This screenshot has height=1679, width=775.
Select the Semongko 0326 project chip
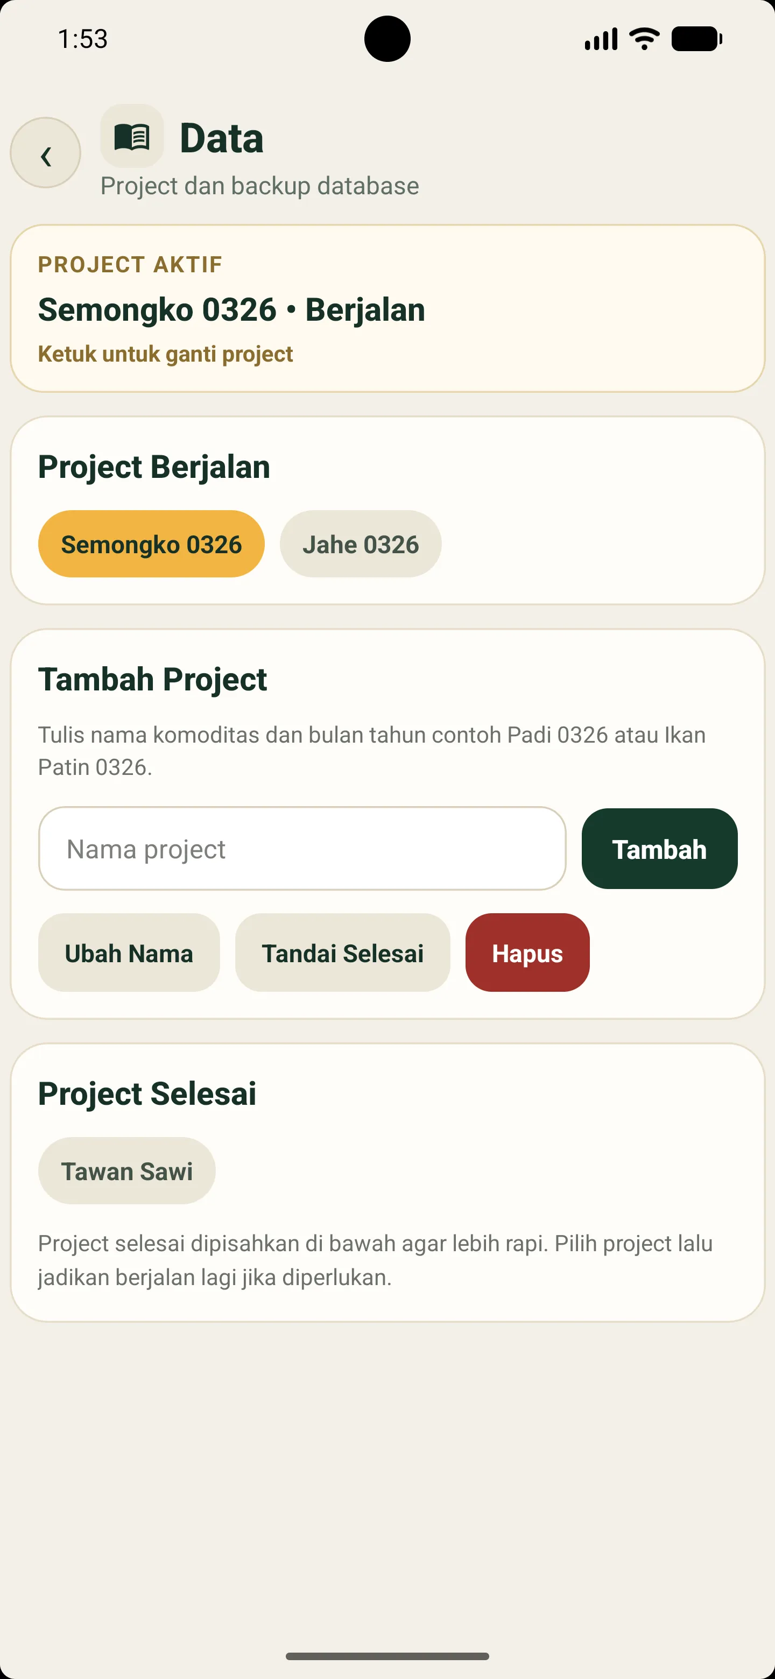151,543
